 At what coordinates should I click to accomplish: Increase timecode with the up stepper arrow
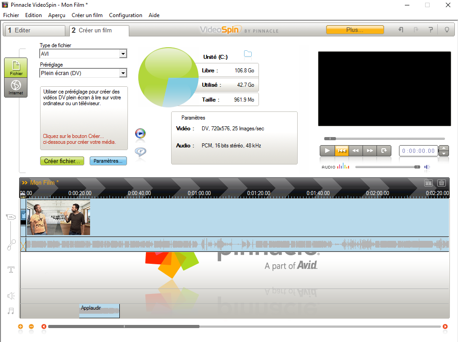(444, 148)
